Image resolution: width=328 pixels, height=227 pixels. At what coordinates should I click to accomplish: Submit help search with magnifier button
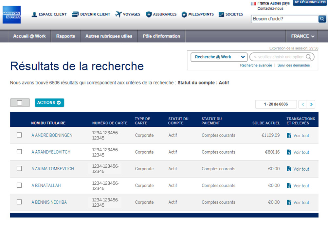coord(322,19)
